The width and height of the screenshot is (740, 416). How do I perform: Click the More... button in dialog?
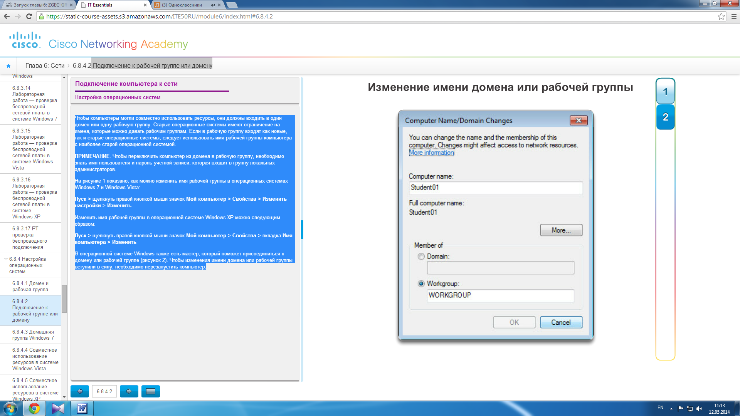coord(561,230)
